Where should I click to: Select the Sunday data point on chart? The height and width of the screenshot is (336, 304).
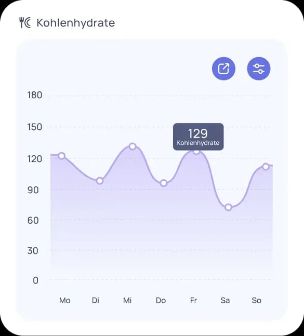pyautogui.click(x=266, y=167)
